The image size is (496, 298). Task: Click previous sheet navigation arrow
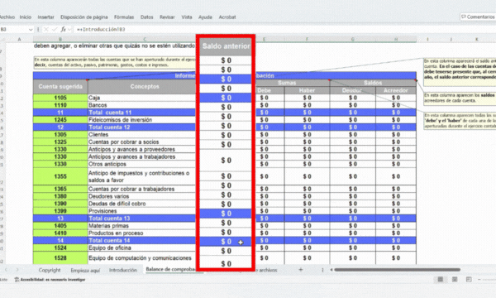pyautogui.click(x=6, y=270)
